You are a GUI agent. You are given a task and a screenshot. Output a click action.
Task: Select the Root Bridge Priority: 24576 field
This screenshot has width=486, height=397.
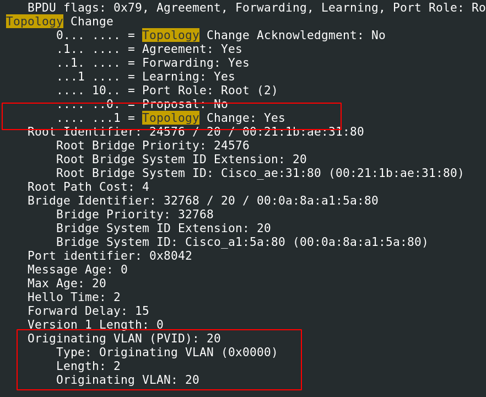click(153, 146)
